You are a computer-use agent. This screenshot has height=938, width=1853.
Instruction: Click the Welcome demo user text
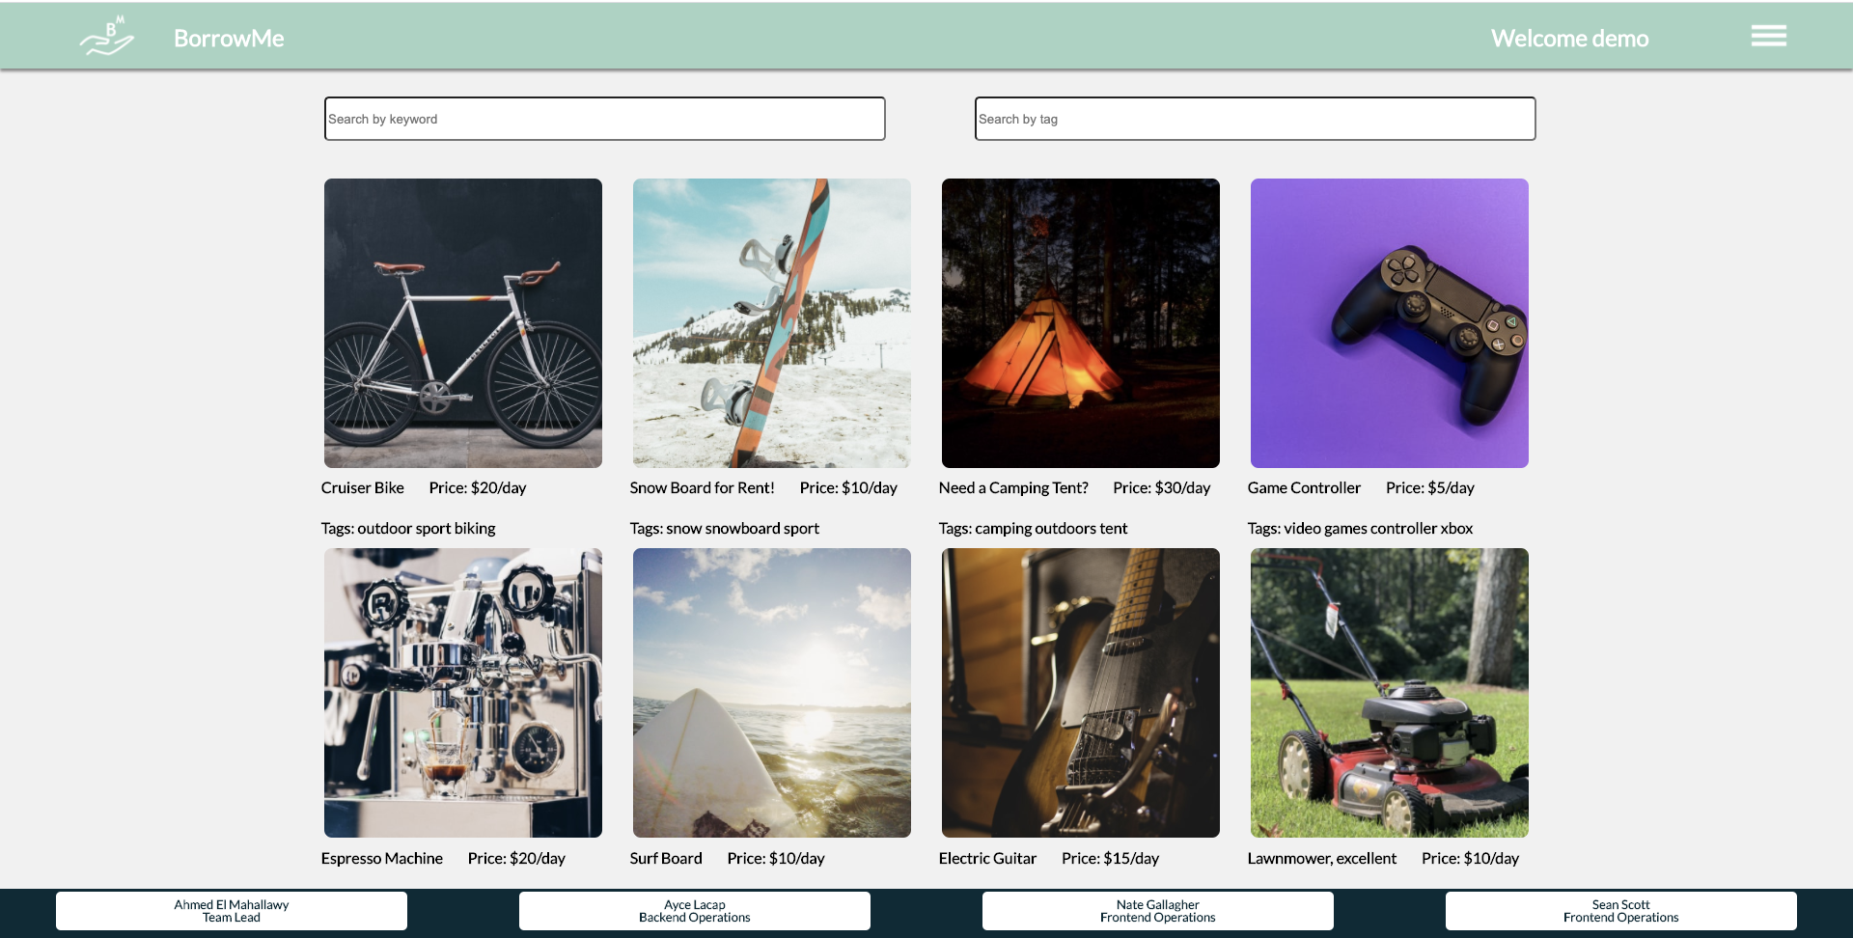(1569, 39)
